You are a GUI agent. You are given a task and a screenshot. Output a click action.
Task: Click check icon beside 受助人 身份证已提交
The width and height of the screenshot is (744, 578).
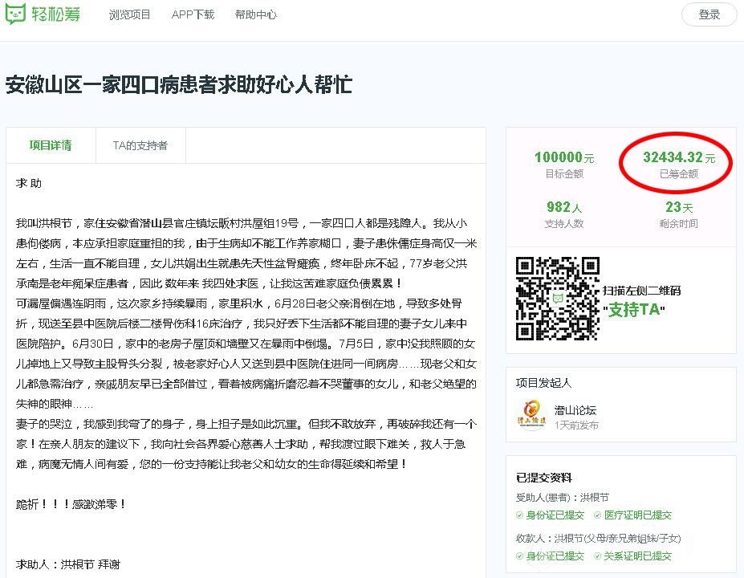pos(520,515)
